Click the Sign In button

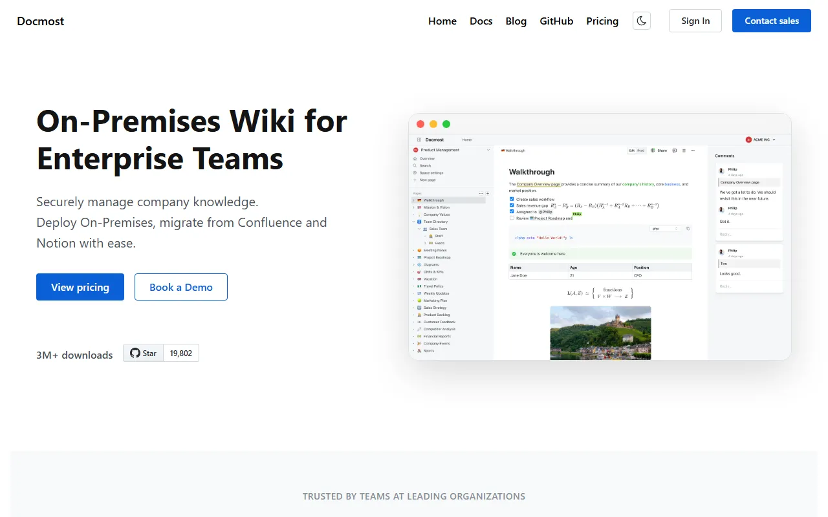(x=695, y=21)
